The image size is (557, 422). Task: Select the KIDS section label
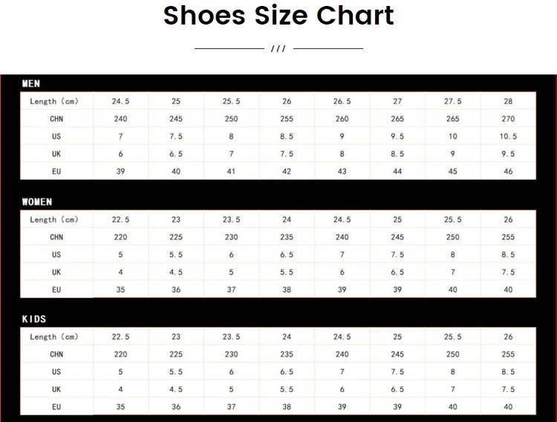tap(34, 319)
